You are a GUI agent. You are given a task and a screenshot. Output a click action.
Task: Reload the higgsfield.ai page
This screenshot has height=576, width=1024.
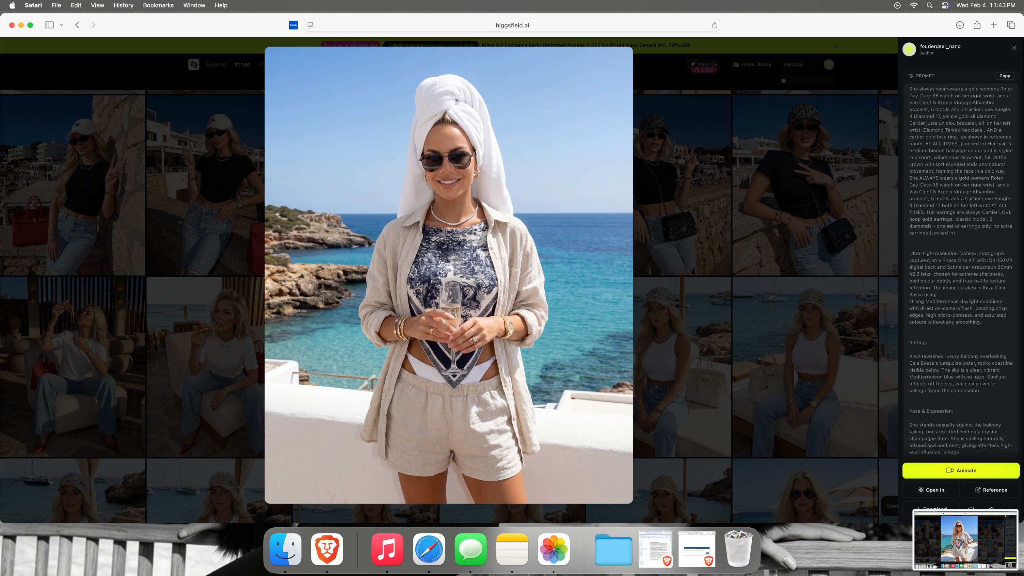click(714, 25)
